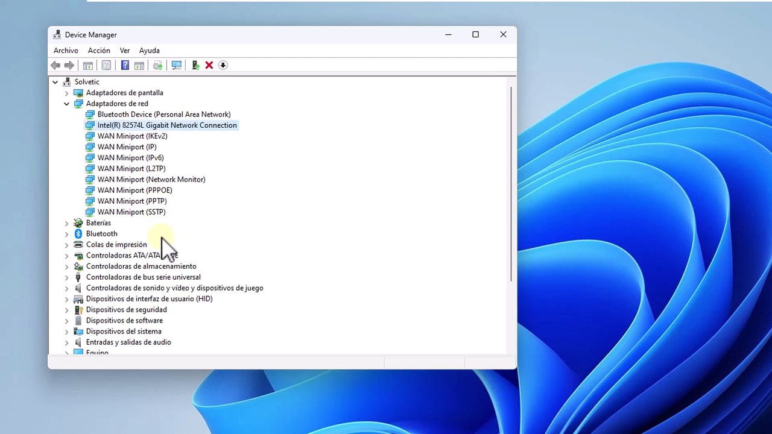Viewport: 772px width, 434px height.
Task: Open the Acción menu
Action: [x=99, y=51]
